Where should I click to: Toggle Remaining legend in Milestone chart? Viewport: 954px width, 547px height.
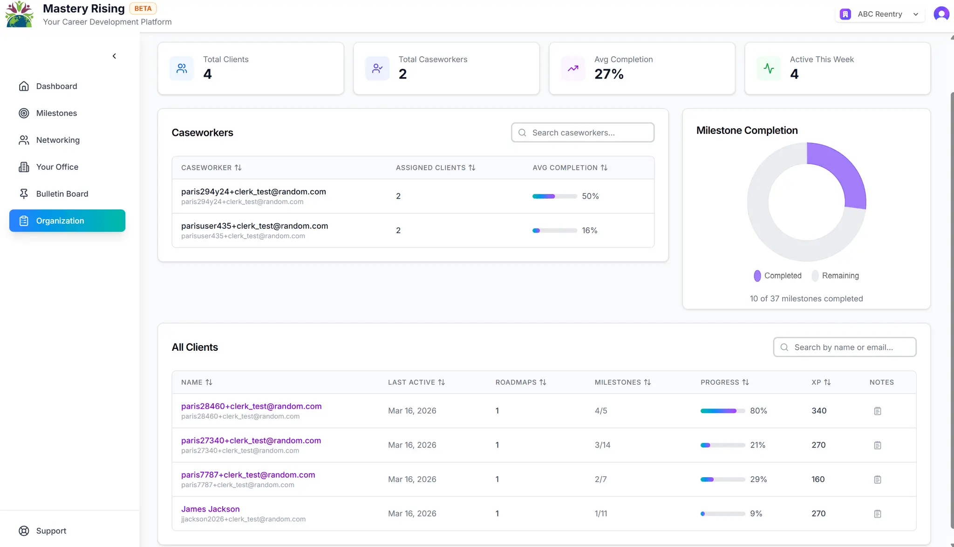pyautogui.click(x=835, y=276)
